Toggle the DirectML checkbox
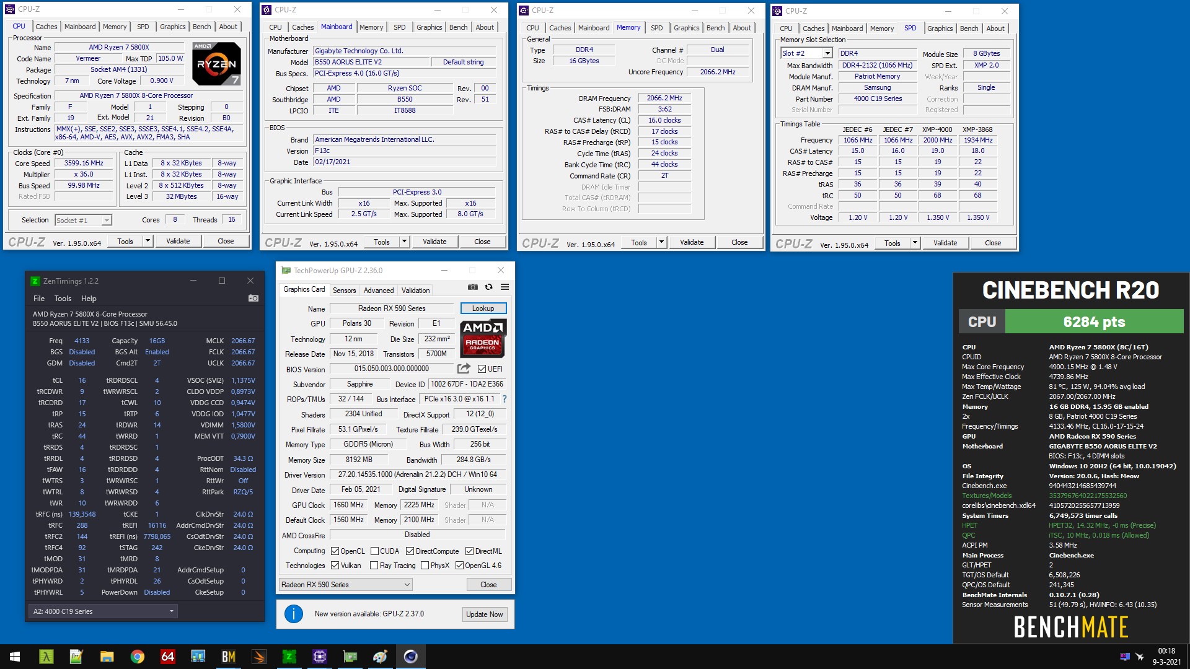 469,551
